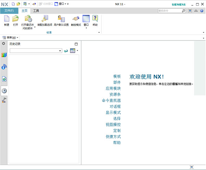This screenshot has width=206, height=170.
Task: Open the File (文件) tab
Action: pyautogui.click(x=9, y=11)
